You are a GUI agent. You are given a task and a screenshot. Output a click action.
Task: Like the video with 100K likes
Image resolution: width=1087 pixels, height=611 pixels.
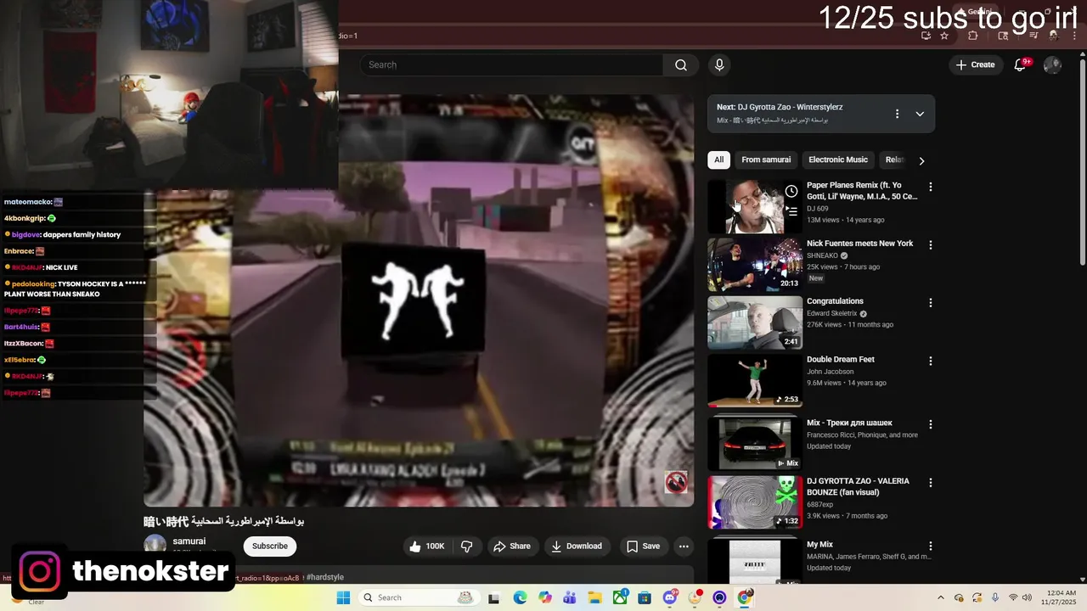point(427,547)
